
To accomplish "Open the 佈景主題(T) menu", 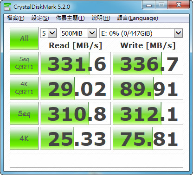I will pos(70,18).
